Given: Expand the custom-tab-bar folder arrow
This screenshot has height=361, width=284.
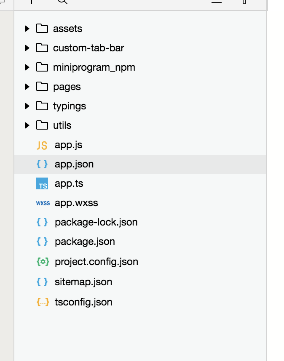Looking at the screenshot, I should click(x=27, y=48).
